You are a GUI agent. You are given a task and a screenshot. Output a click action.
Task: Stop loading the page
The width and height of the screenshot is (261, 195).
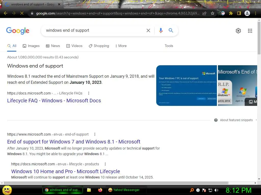click(x=22, y=13)
